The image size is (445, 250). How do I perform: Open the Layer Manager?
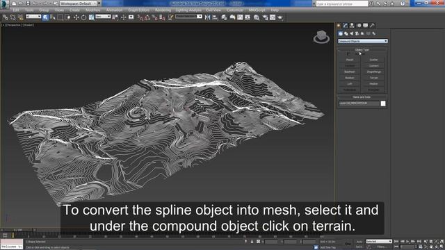(224, 17)
